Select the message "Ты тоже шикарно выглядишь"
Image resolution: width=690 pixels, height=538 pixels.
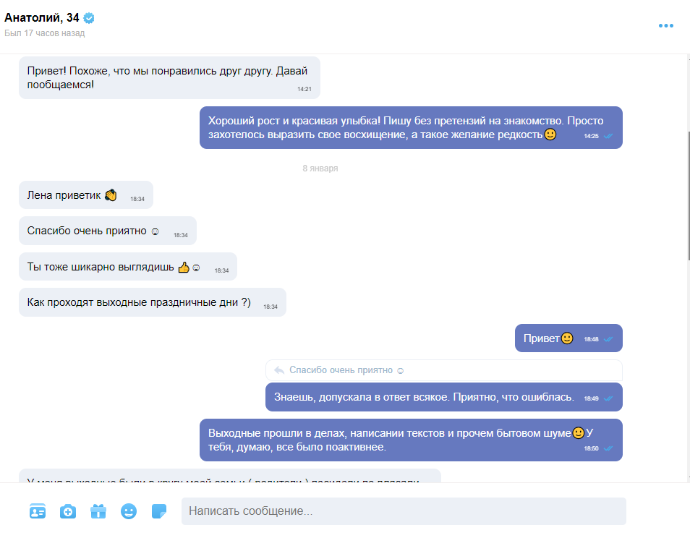pos(127,267)
